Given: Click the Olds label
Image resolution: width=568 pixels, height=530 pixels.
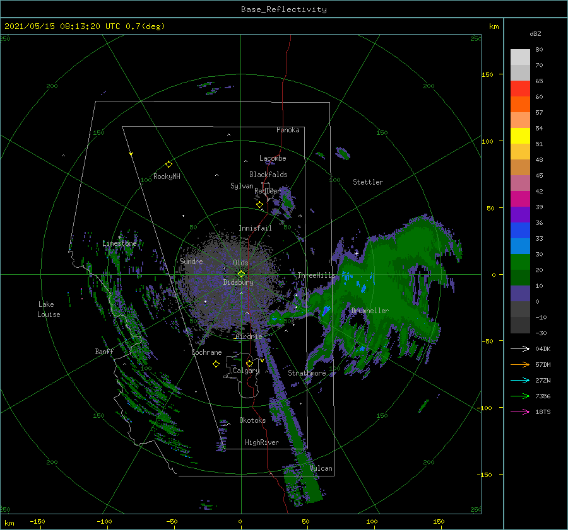Looking at the screenshot, I should click(x=240, y=263).
